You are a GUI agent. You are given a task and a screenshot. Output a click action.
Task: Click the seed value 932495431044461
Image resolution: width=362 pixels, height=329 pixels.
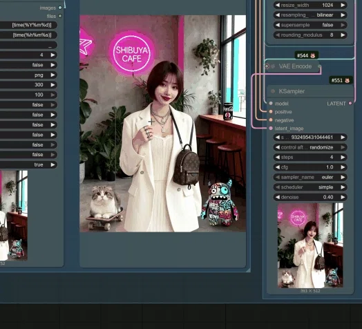[312, 138]
